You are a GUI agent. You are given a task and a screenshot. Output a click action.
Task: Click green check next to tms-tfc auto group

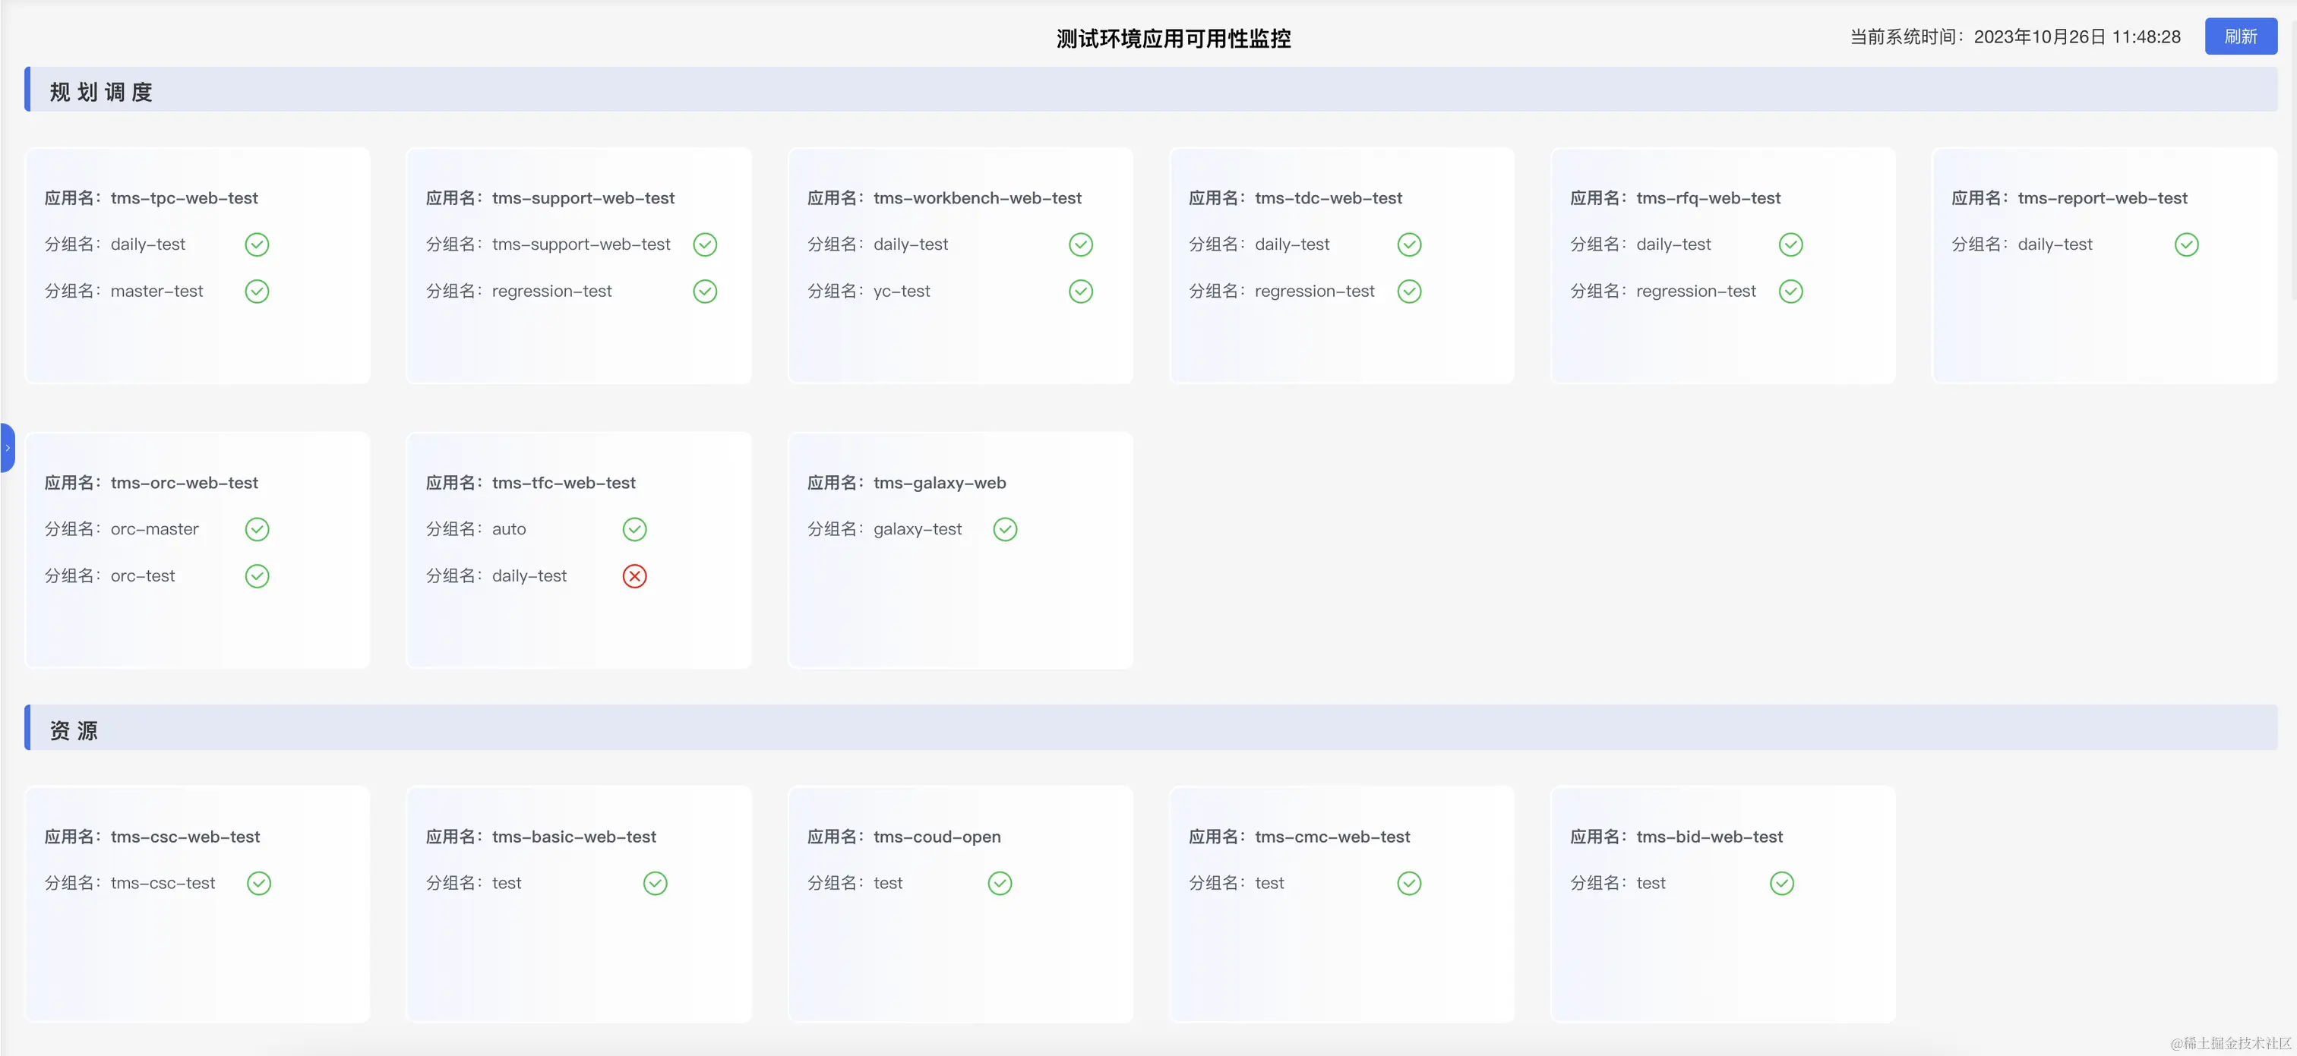tap(634, 529)
